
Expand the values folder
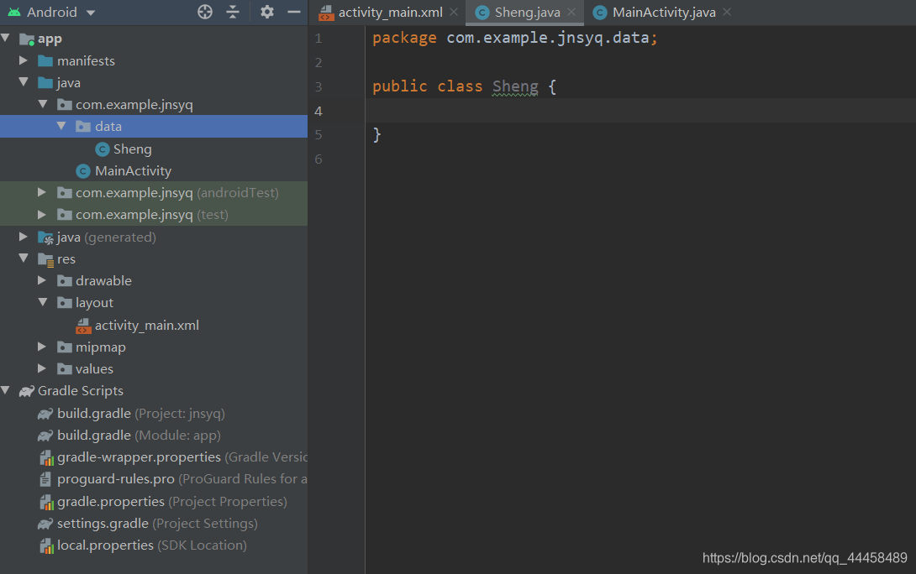[x=42, y=368]
